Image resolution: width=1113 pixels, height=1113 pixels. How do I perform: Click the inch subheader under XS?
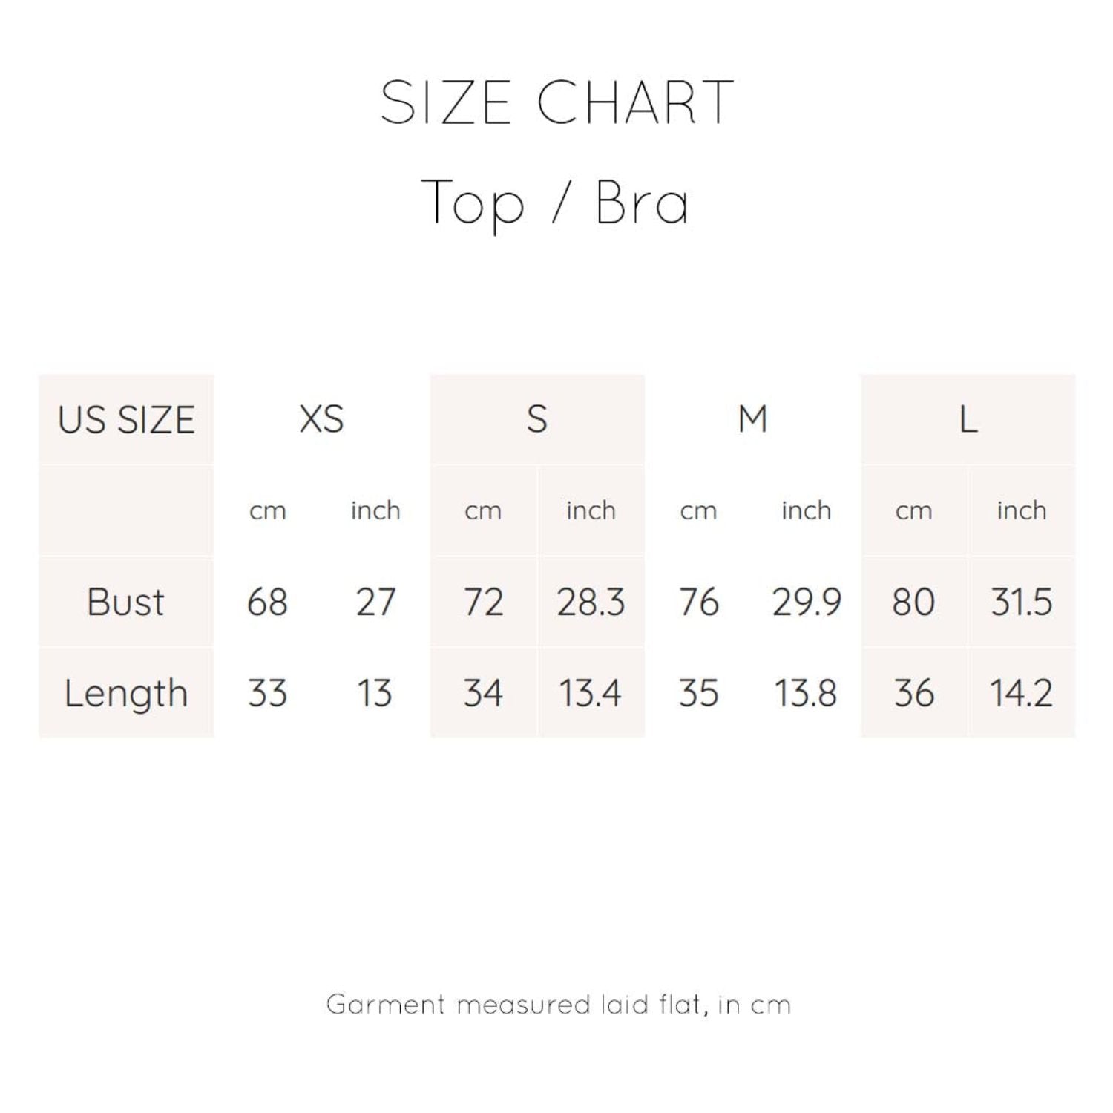[375, 510]
